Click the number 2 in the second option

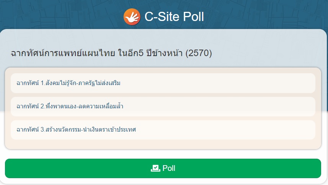click(42, 106)
